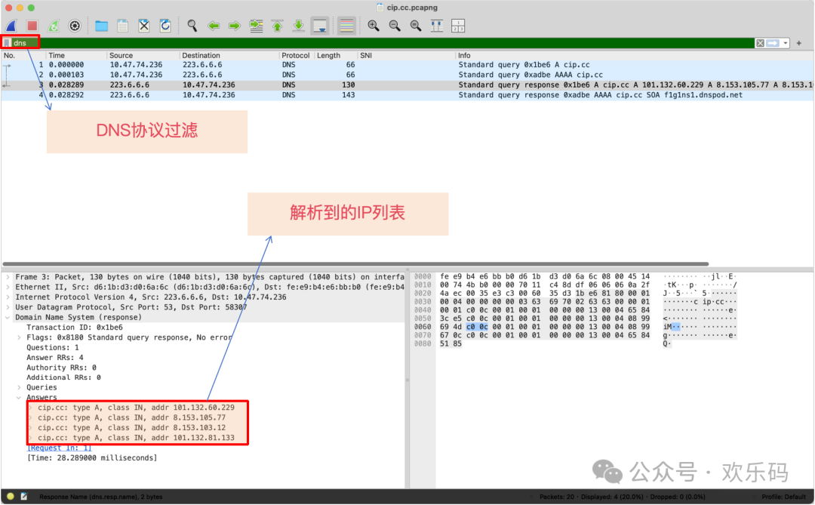Select Authority RRs: 0 field
This screenshot has width=815, height=505.
[61, 368]
